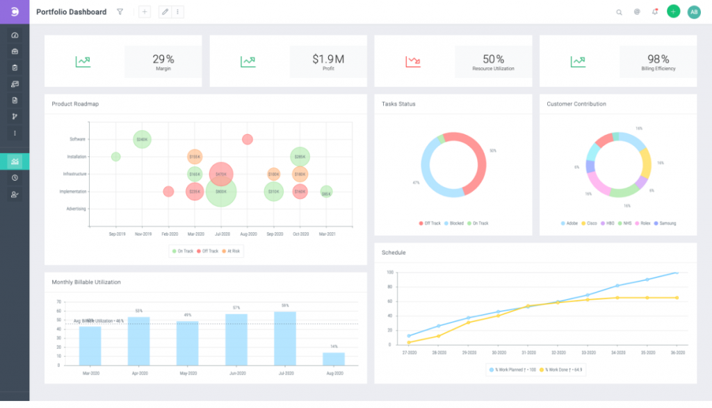Open the document page icon in sidebar

(15, 100)
